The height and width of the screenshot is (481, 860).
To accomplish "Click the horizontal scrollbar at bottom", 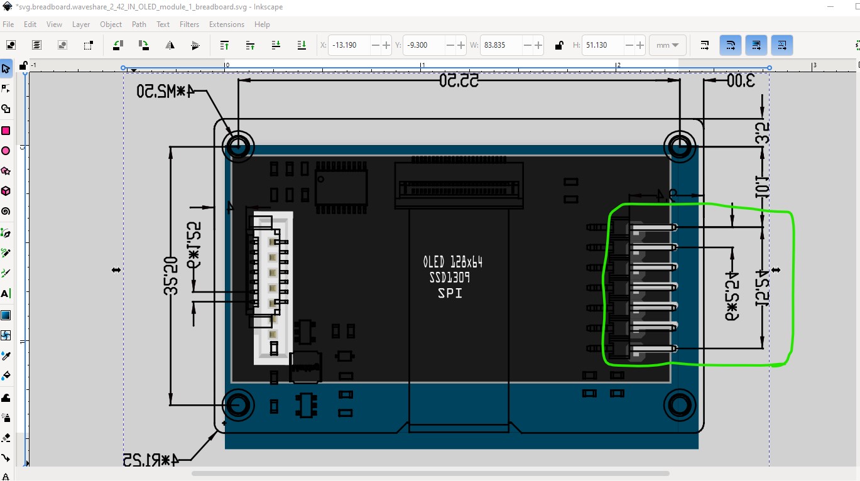I will (x=430, y=473).
